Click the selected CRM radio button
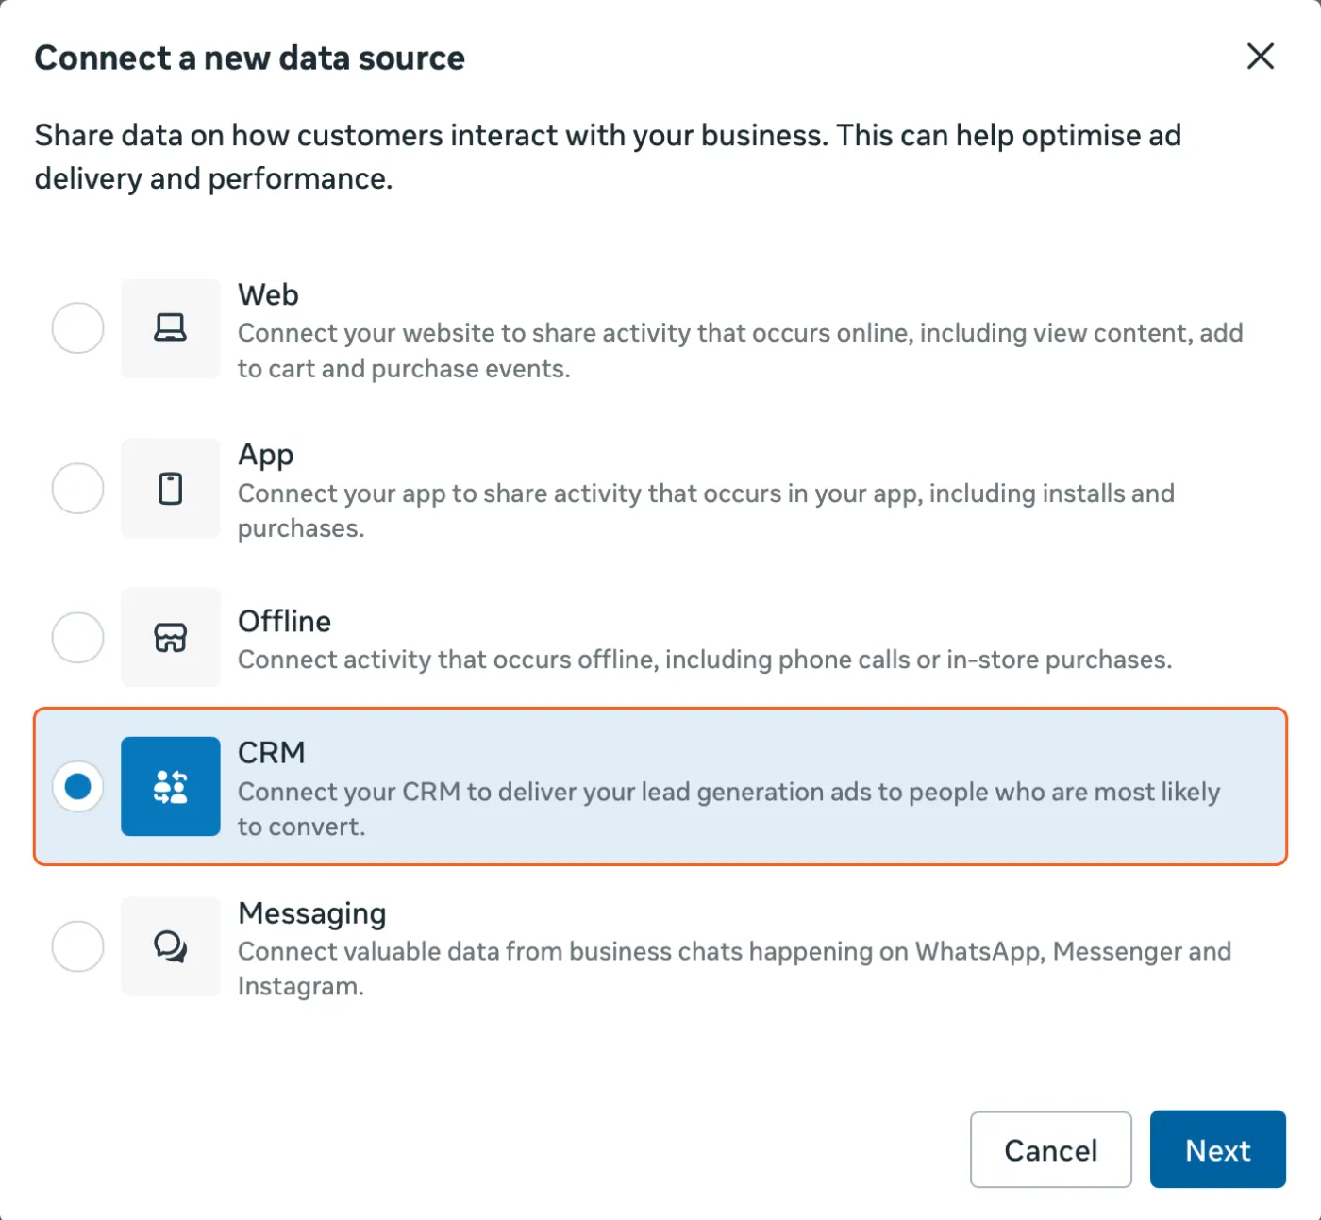Image resolution: width=1321 pixels, height=1220 pixels. pyautogui.click(x=77, y=786)
